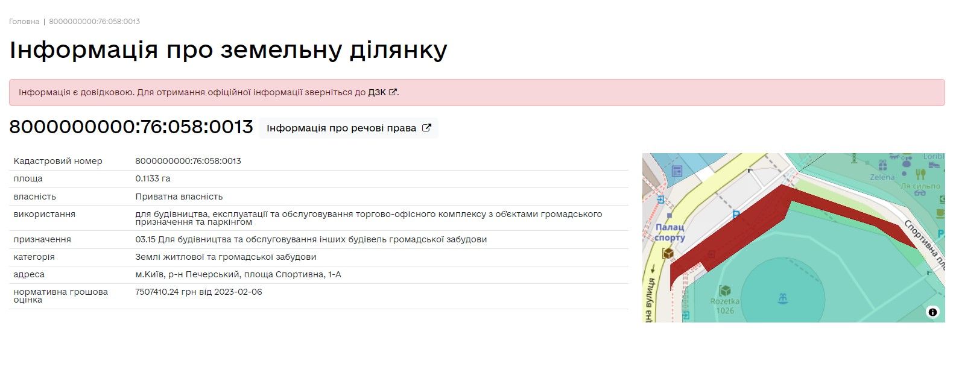Click the адреса row label
The height and width of the screenshot is (387, 956).
click(29, 274)
